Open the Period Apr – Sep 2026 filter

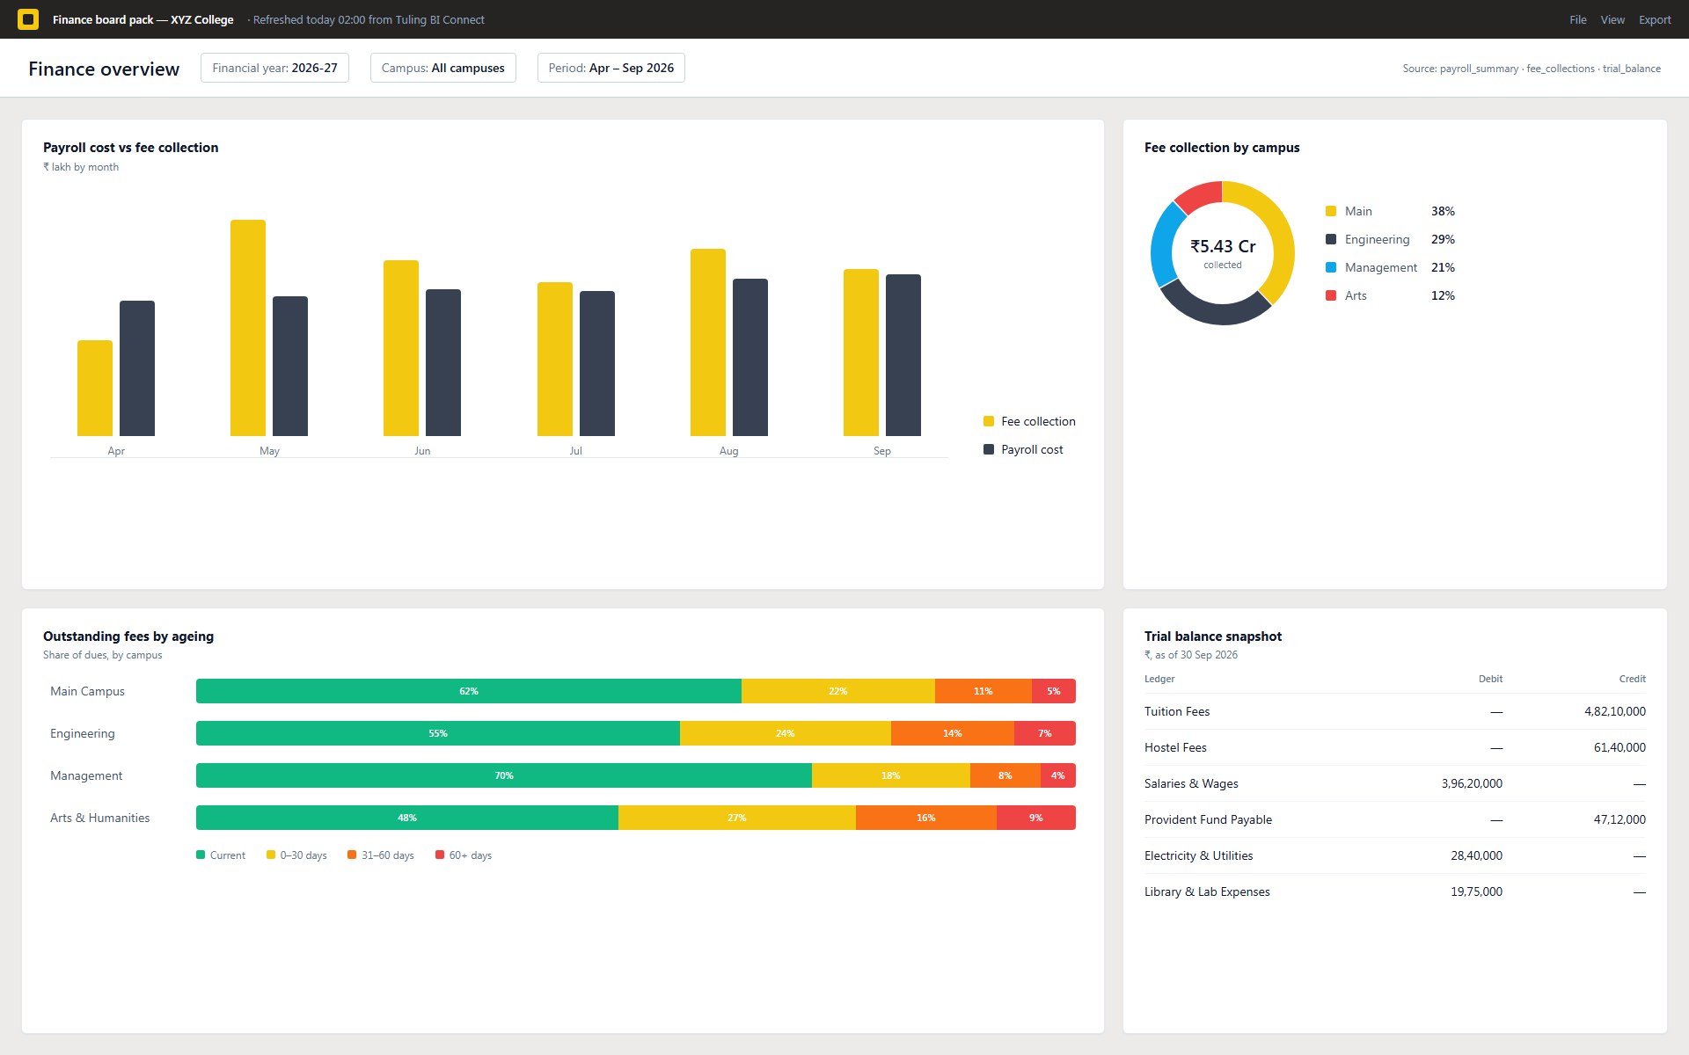coord(611,68)
